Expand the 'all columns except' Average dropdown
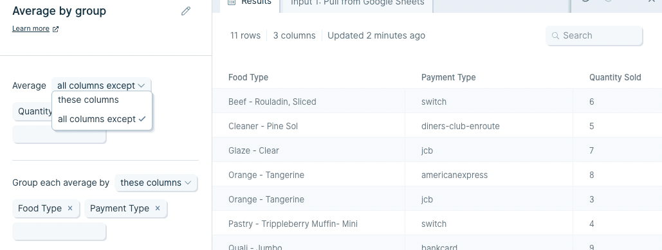 point(101,85)
